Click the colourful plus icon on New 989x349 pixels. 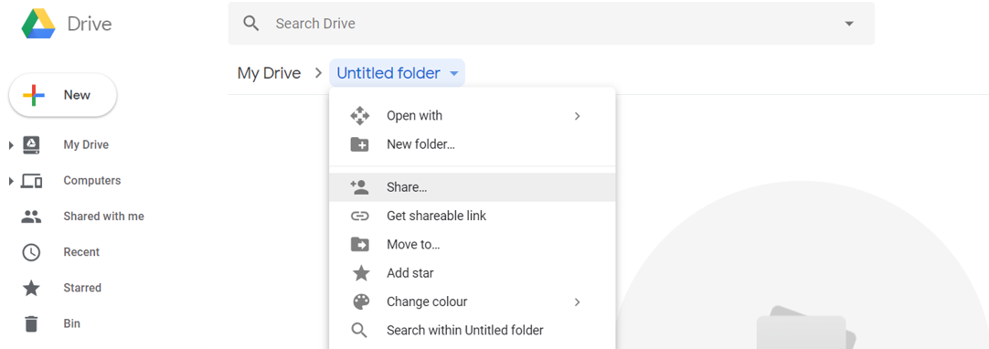tap(34, 95)
